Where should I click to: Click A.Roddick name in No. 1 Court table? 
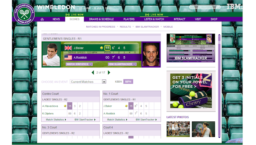[109, 113]
